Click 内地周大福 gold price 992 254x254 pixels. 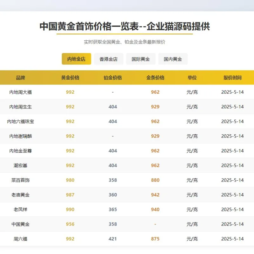(x=70, y=92)
